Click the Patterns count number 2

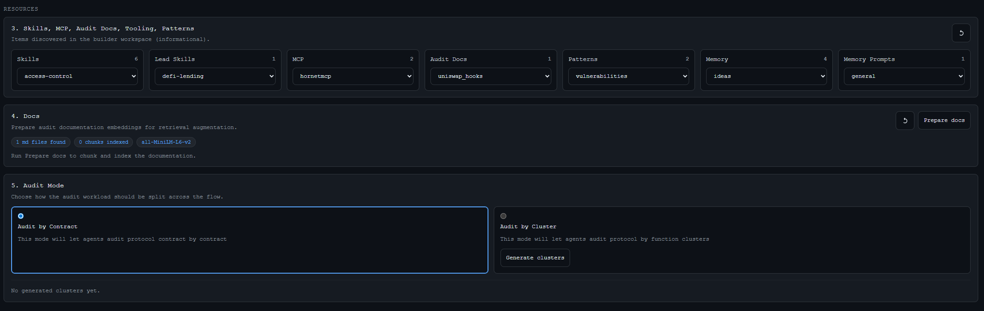(x=687, y=59)
